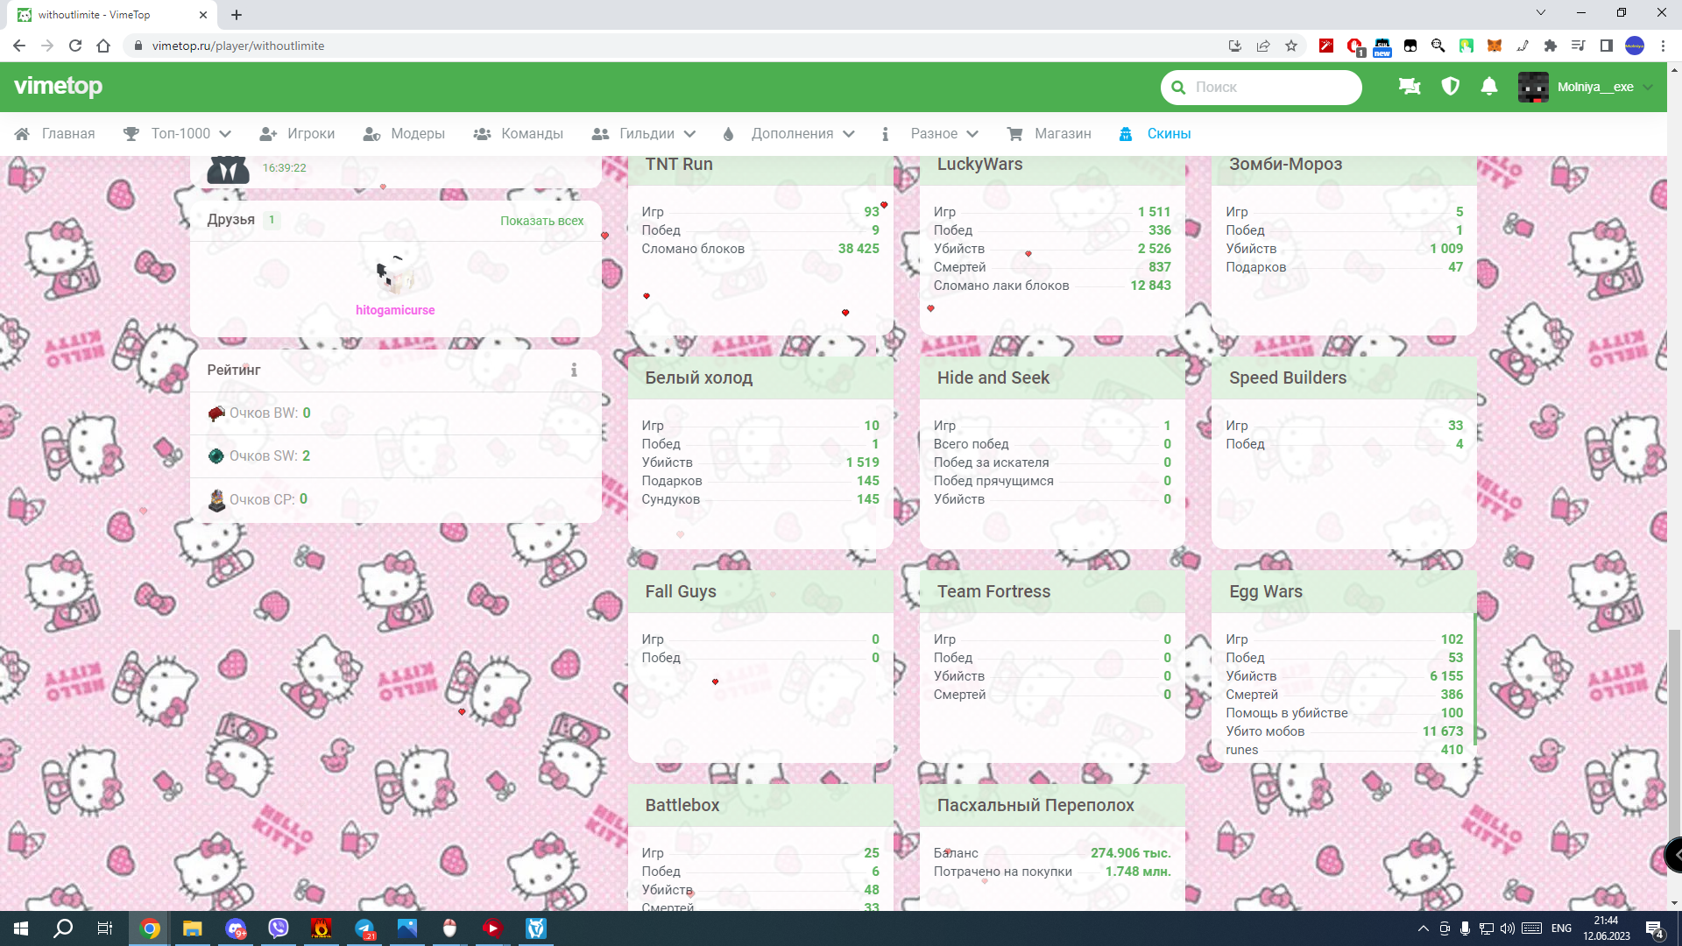Click the Очков BW bed icon
Screen dimensions: 1682x946
coord(216,413)
